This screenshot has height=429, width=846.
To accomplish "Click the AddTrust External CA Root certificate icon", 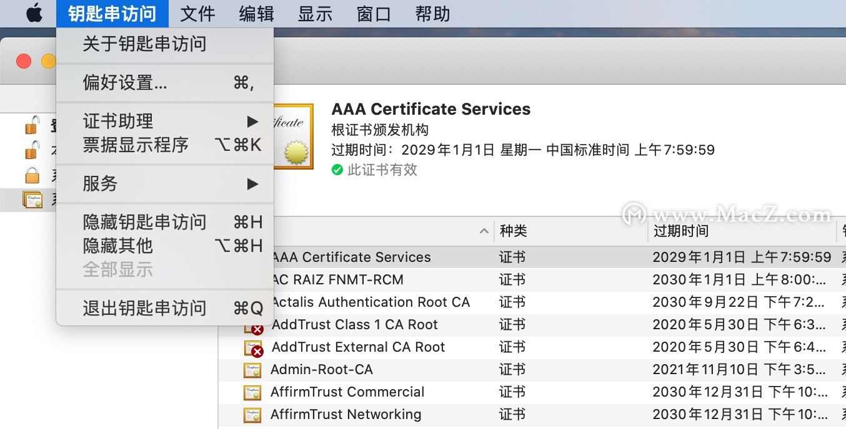I will coord(254,347).
